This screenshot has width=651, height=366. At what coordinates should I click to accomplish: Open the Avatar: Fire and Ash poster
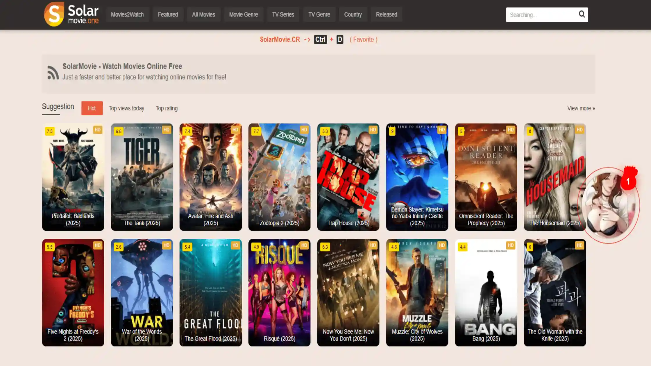[210, 177]
